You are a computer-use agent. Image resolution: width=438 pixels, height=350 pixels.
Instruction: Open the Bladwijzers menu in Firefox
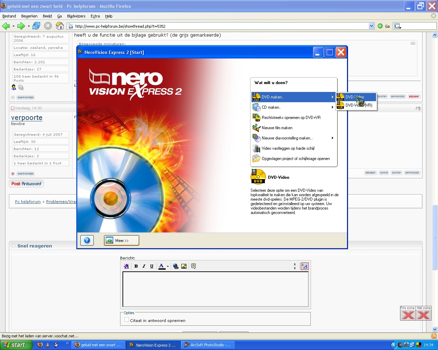(x=76, y=16)
